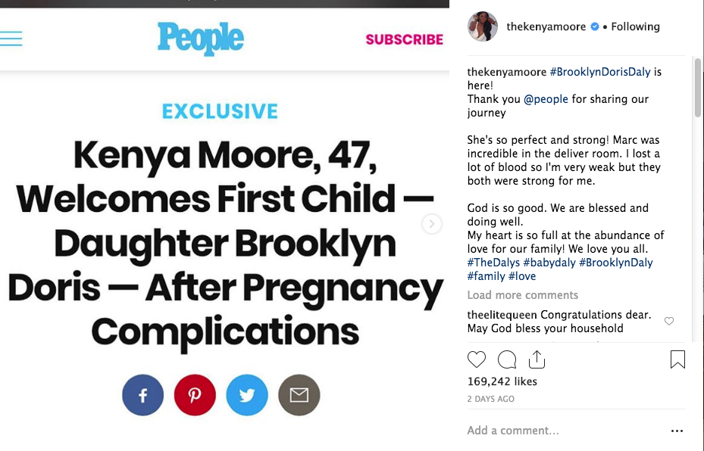Click the People logo
704x451 pixels.
pos(201,39)
